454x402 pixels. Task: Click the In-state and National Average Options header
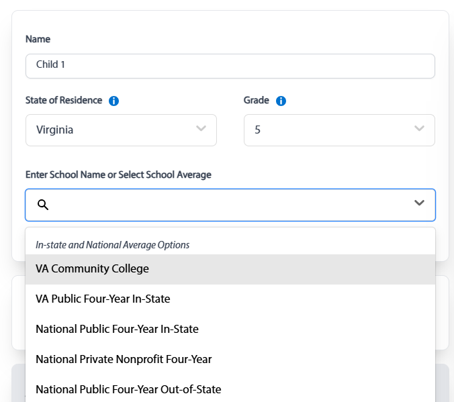[x=112, y=245]
